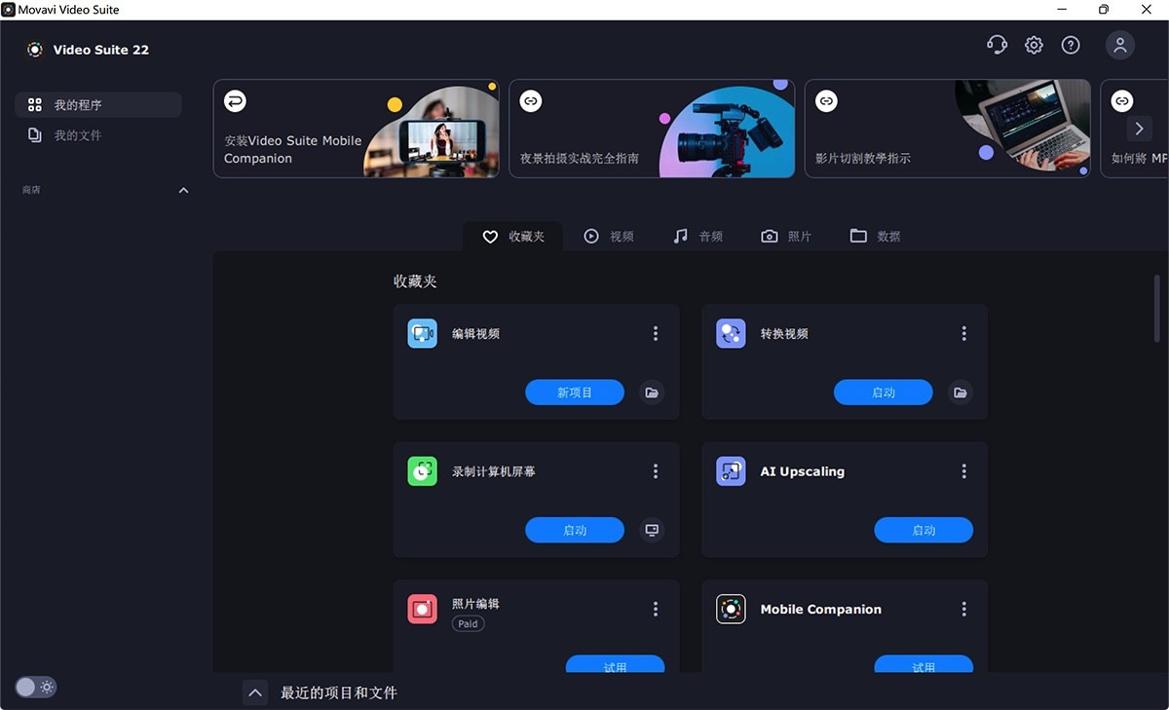Open more options for Mobile Companion
Viewport: 1169px width, 710px height.
(x=964, y=610)
